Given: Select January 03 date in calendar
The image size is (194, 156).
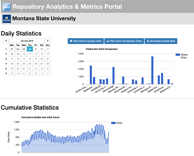Looking at the screenshot, I should pyautogui.click(x=24, y=49).
